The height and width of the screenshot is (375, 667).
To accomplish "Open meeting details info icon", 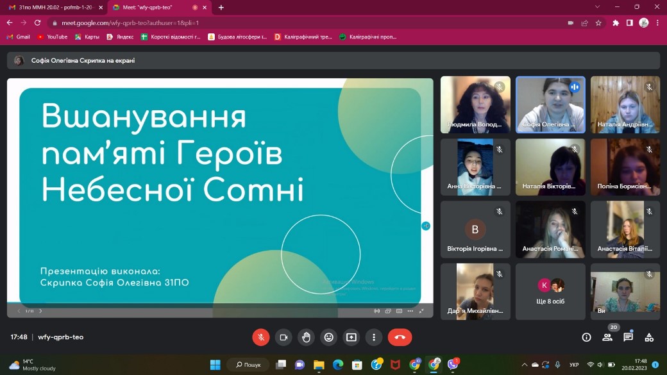I will click(x=586, y=337).
